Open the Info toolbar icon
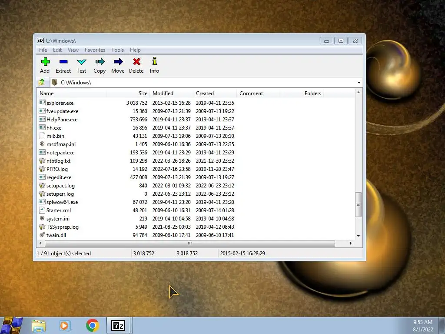The image size is (445, 334). pos(154,61)
